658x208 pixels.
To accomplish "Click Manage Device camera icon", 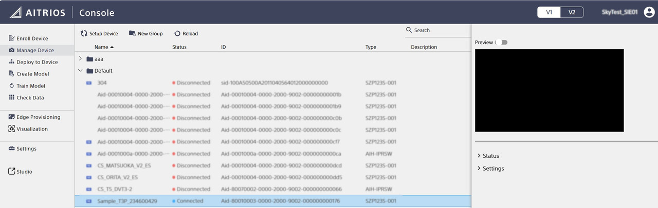I will 12,50.
